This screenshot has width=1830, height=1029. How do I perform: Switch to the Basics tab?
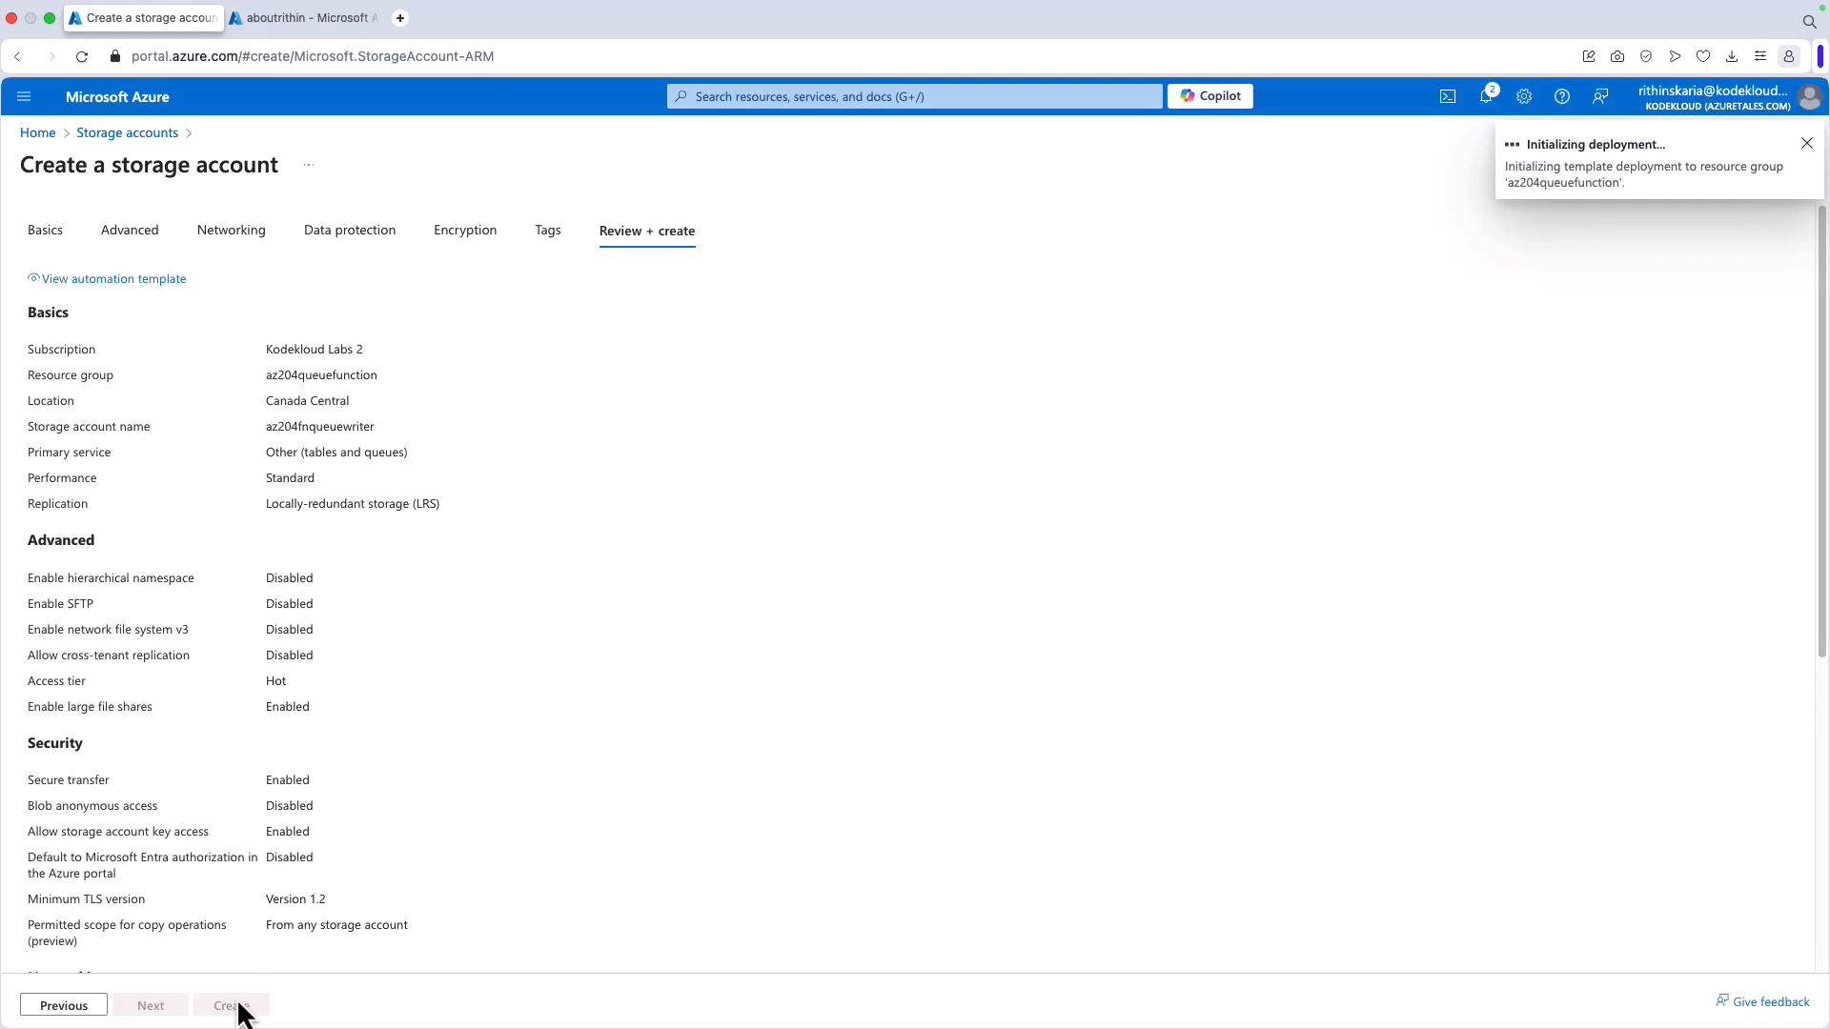tap(45, 231)
